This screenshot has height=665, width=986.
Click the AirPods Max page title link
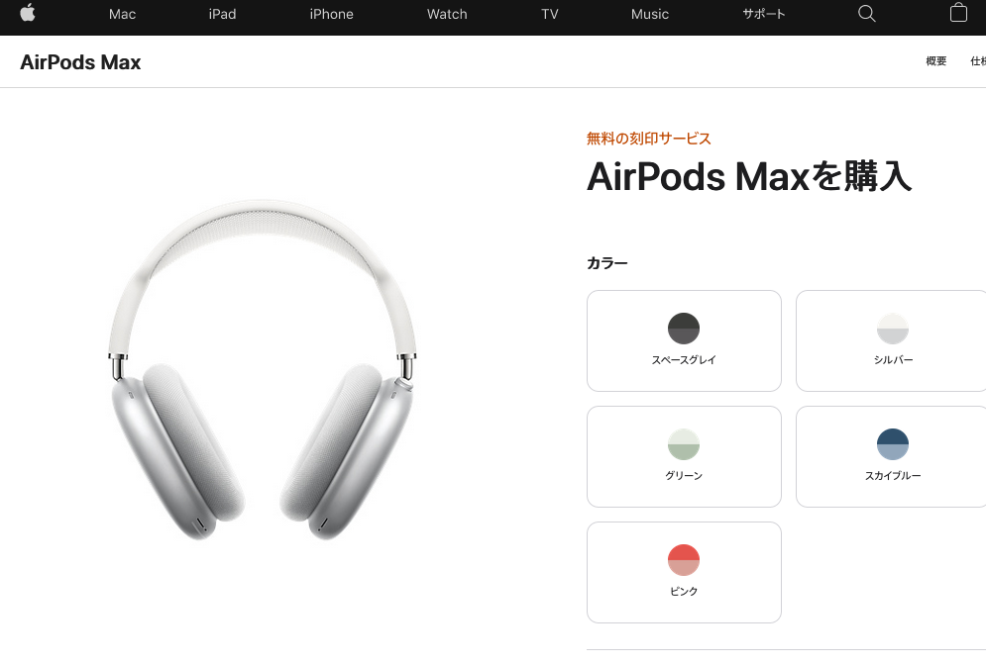coord(80,62)
